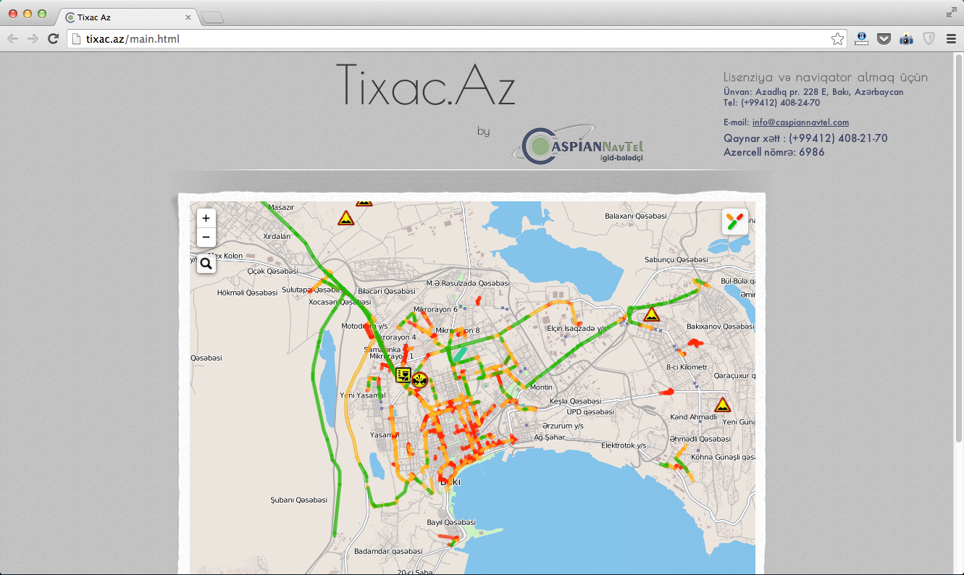Click speed bump warning sign near Xırdalan
This screenshot has height=575, width=964.
[346, 218]
